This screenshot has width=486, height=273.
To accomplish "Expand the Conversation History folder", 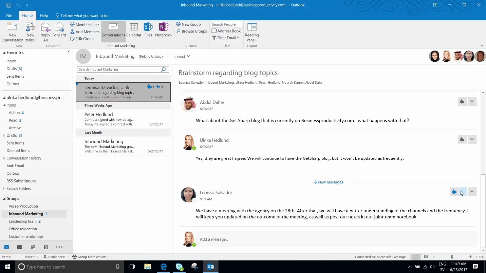I will click(x=4, y=158).
